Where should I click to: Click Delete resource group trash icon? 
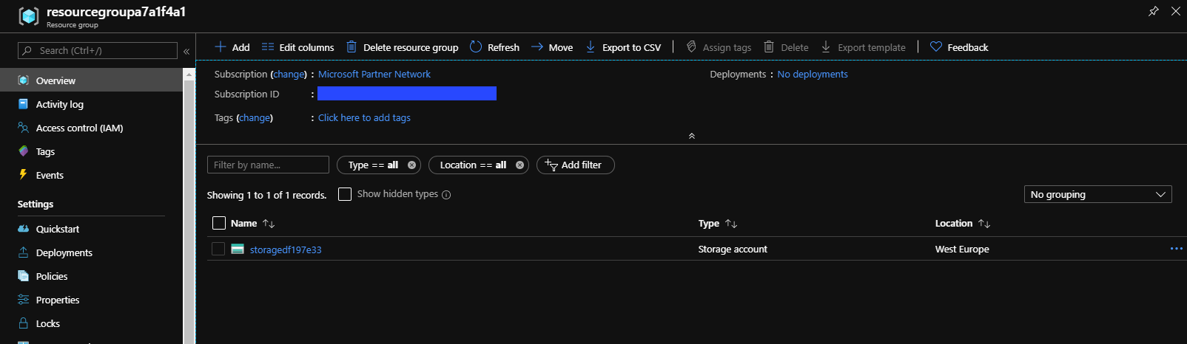(x=352, y=47)
